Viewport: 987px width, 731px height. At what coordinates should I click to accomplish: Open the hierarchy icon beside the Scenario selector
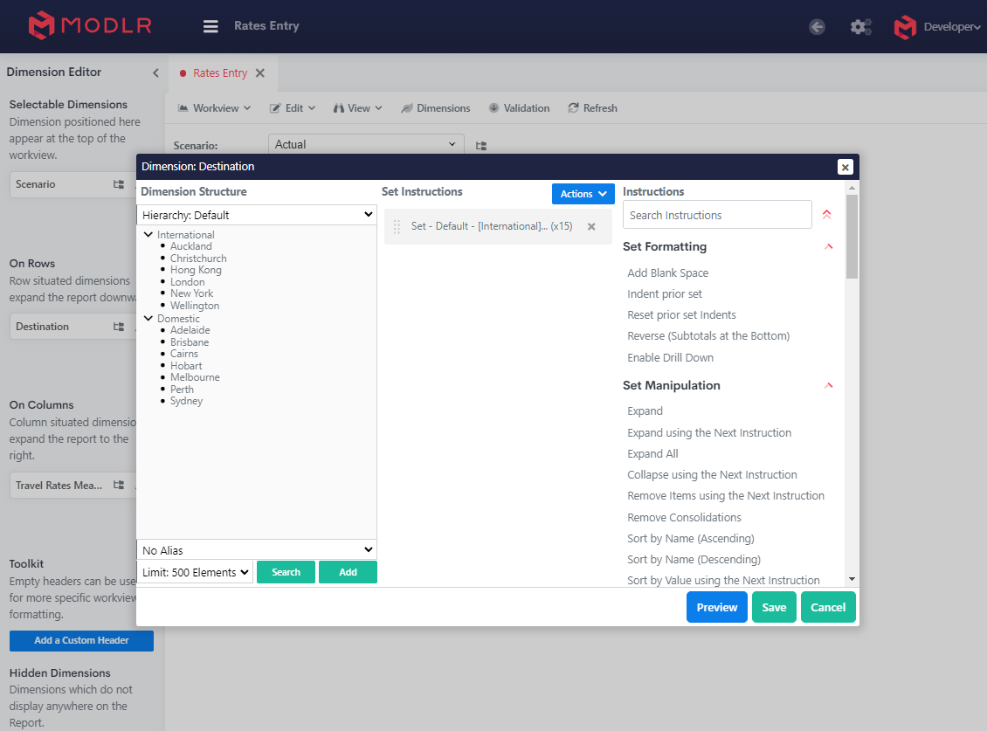tap(480, 144)
